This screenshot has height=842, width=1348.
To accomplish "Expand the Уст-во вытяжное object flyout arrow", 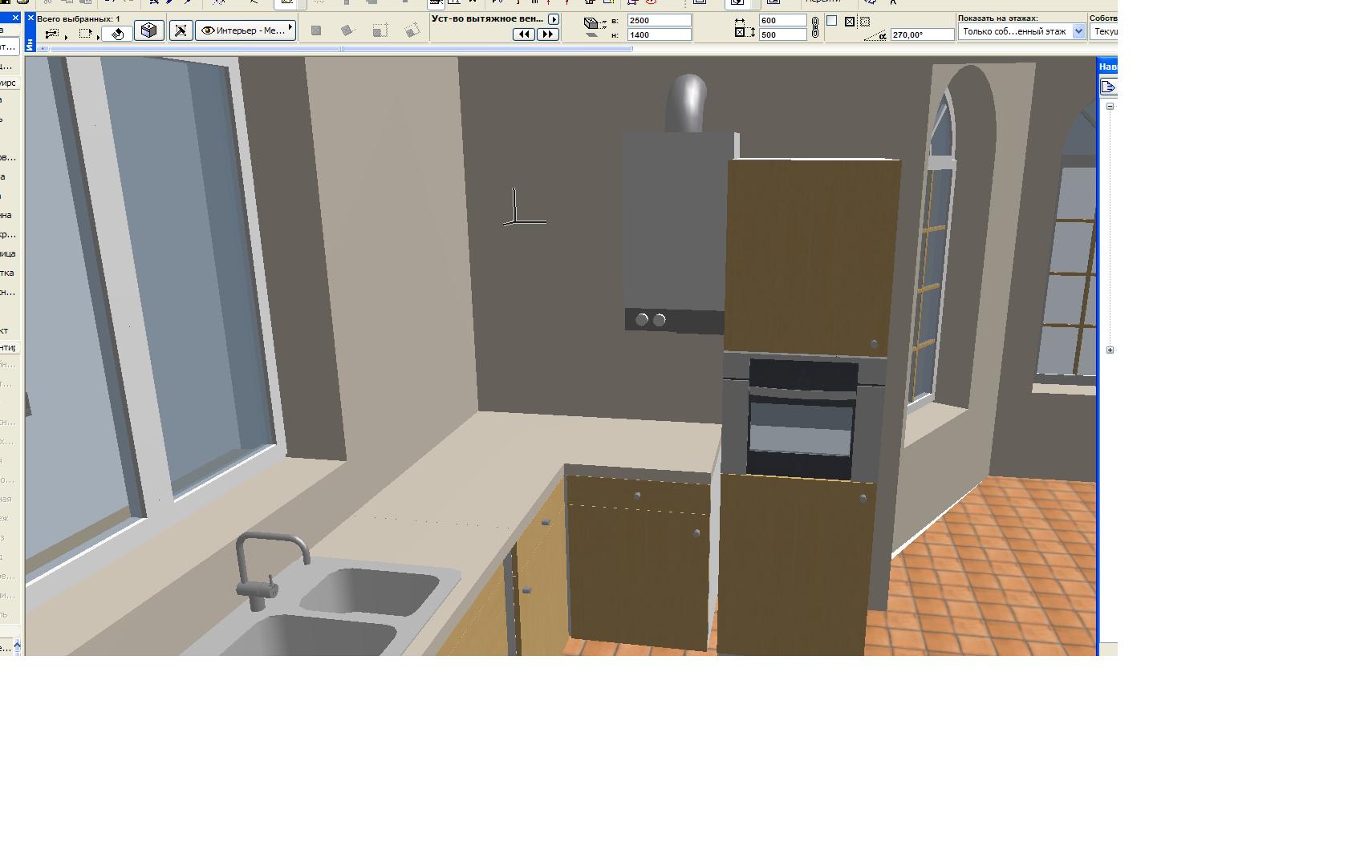I will coord(554,18).
